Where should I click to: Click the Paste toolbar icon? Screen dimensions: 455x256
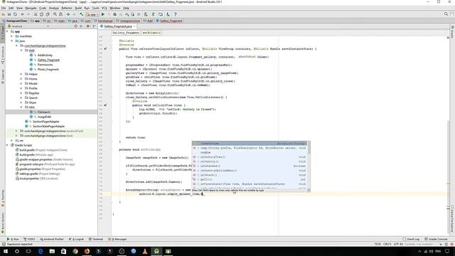pos(48,14)
